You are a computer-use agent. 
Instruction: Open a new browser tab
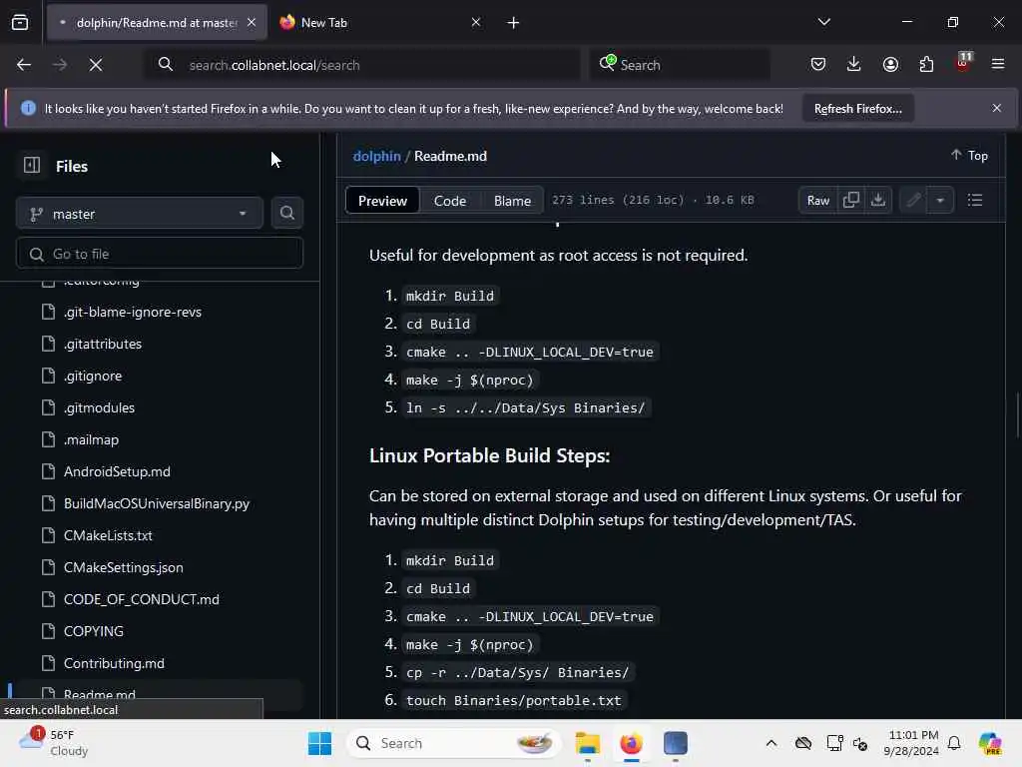[x=513, y=23]
